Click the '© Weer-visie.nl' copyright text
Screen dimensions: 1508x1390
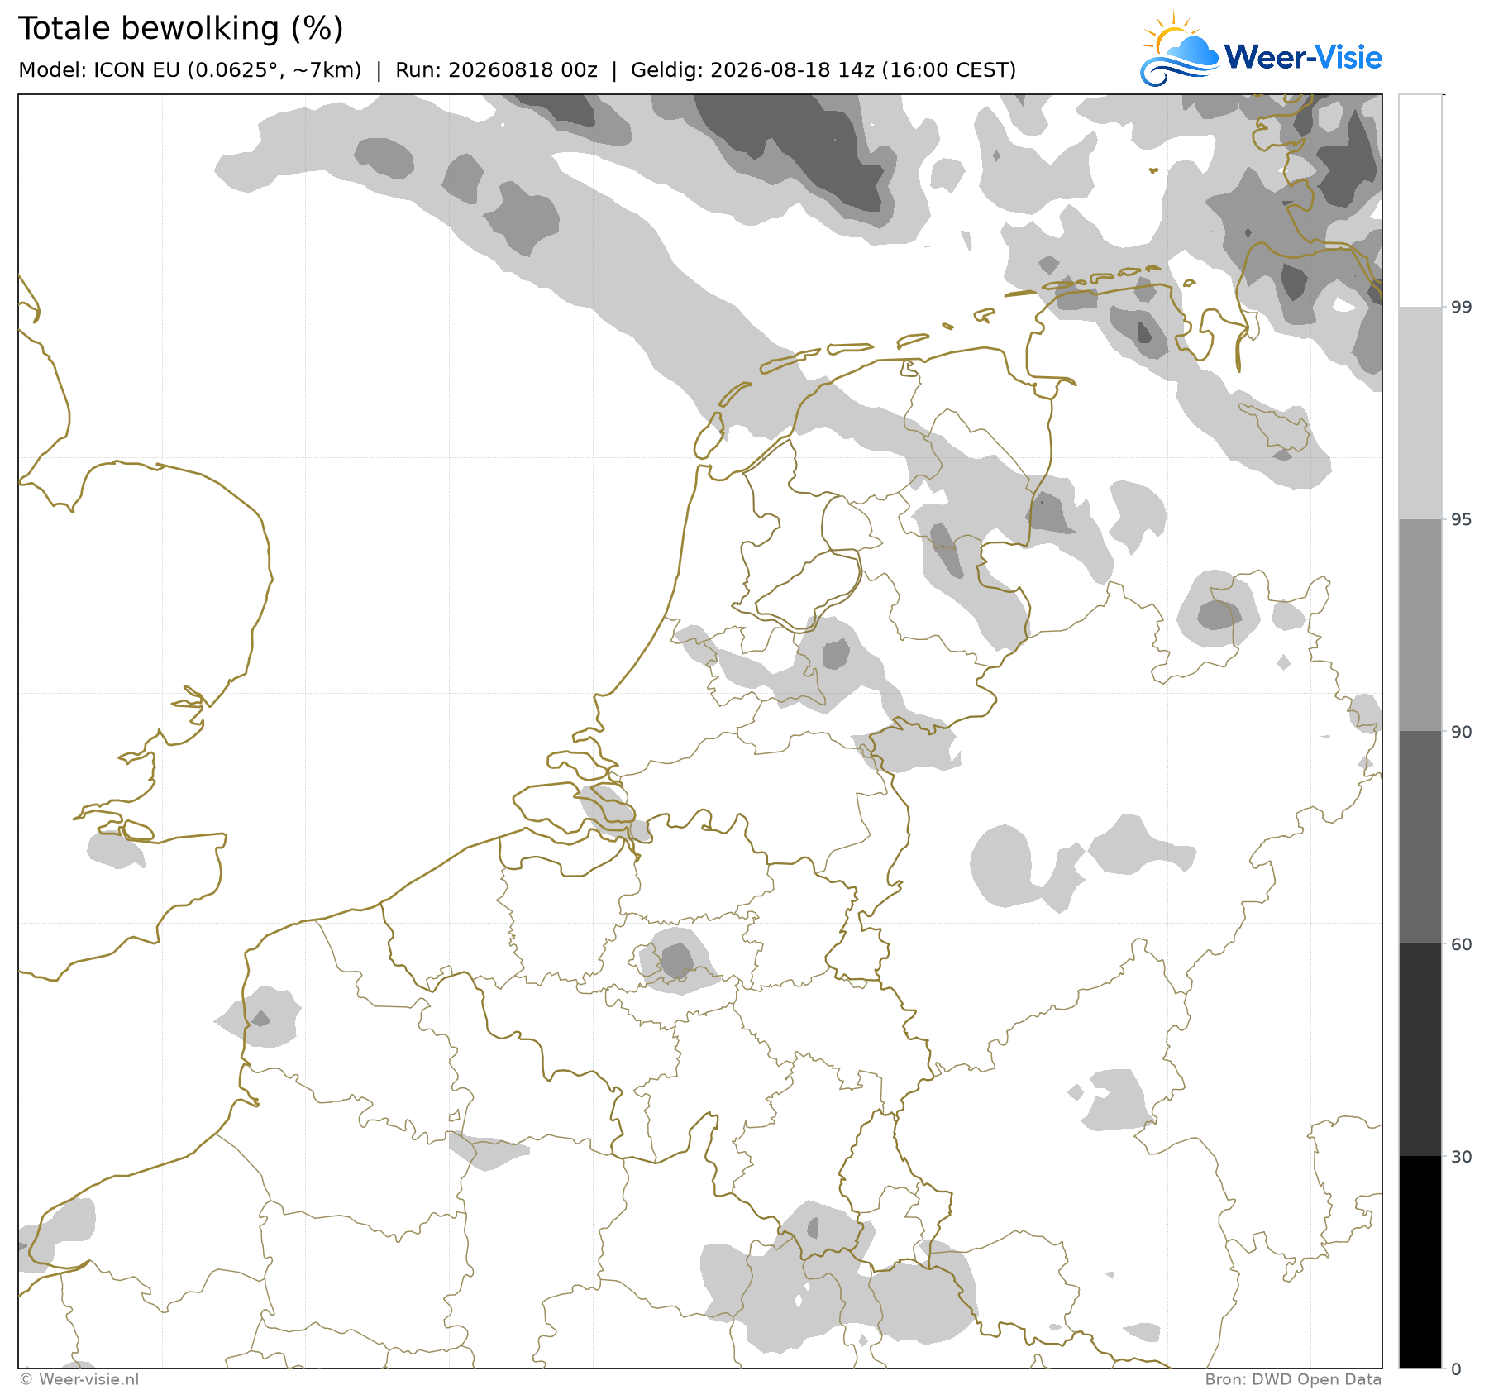coord(79,1379)
